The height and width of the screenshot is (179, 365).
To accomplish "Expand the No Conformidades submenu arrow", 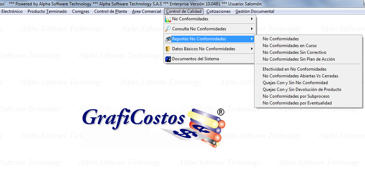I will pyautogui.click(x=252, y=19).
